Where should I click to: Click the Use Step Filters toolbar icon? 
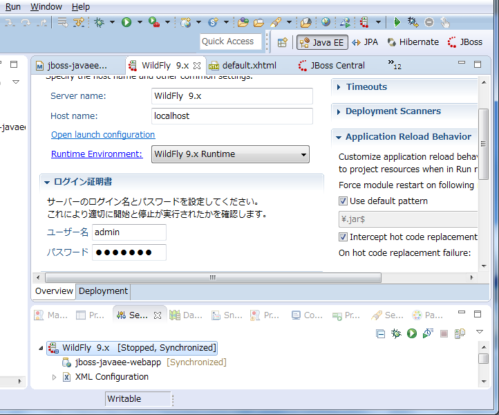click(79, 22)
